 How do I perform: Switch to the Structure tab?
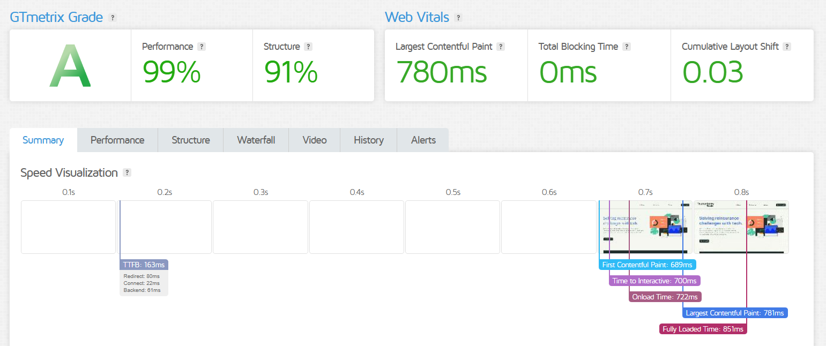[190, 140]
